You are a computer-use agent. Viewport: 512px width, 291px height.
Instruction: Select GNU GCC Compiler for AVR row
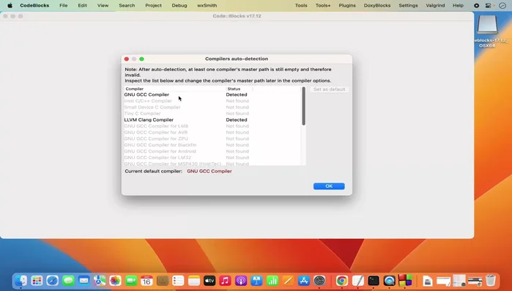pyautogui.click(x=212, y=132)
